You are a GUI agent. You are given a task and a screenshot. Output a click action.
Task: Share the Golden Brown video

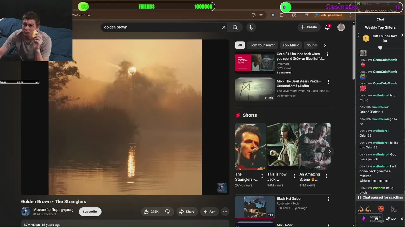(187, 212)
